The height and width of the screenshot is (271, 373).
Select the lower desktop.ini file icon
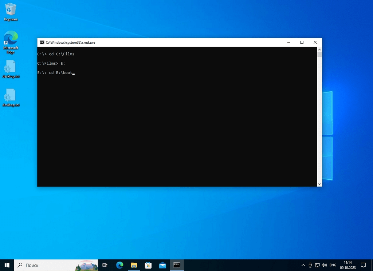pyautogui.click(x=11, y=97)
